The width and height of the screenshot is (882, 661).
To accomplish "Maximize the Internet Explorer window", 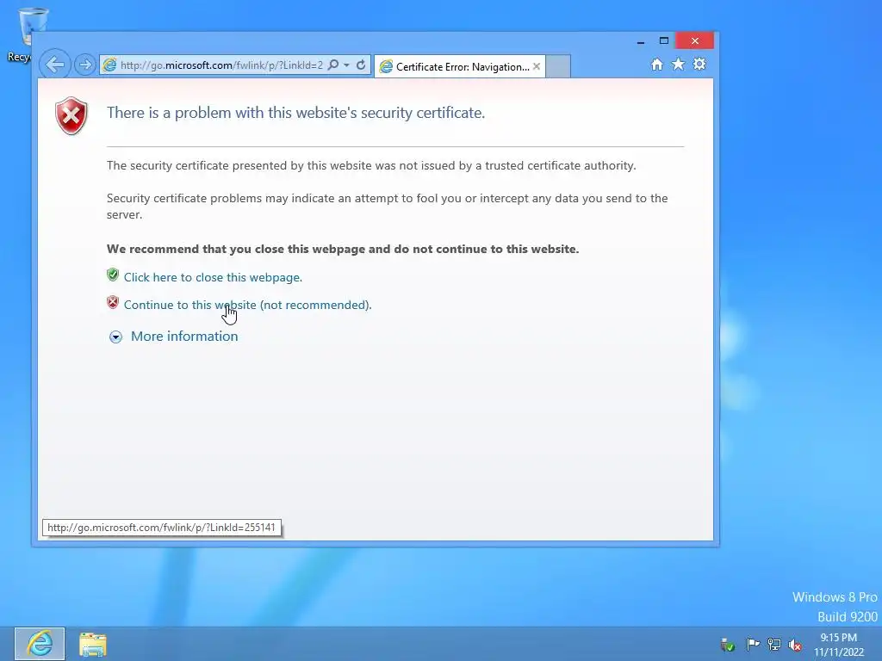I will tap(664, 40).
